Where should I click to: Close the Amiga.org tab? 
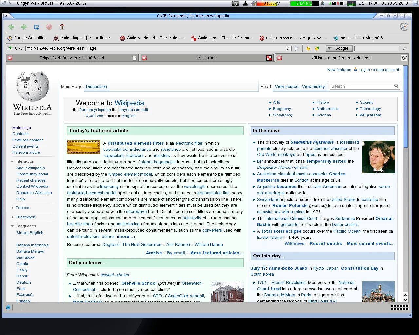(144, 58)
